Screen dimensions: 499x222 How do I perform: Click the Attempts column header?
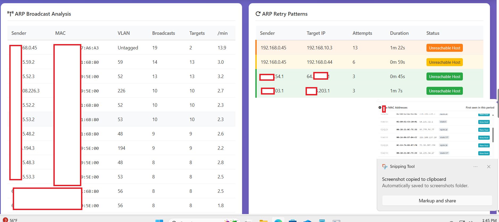[x=362, y=33]
